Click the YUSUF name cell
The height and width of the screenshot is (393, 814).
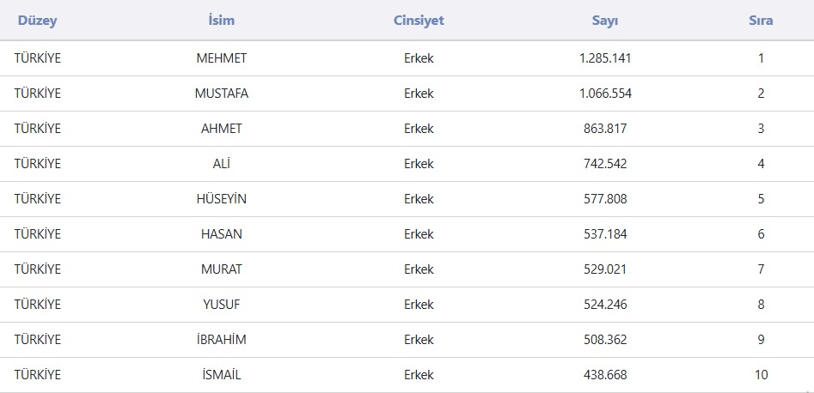[x=221, y=305]
